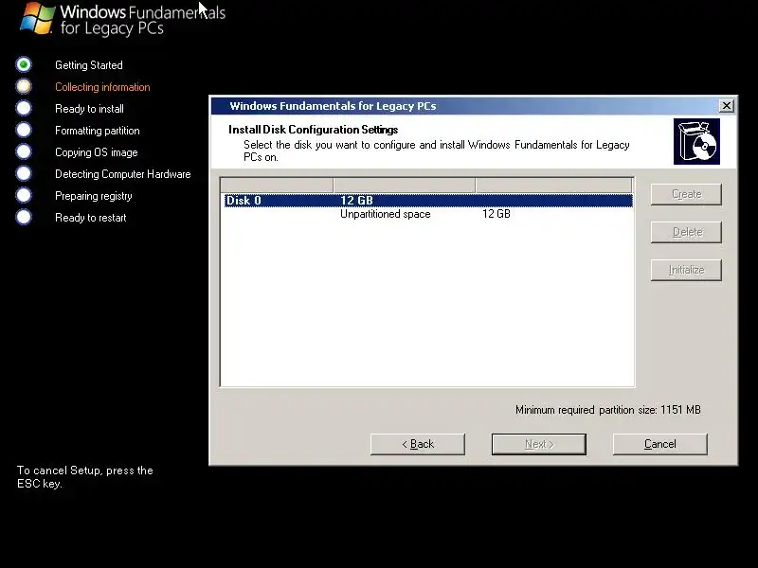This screenshot has height=568, width=758.
Task: Click the Ready to install label
Action: 89,109
